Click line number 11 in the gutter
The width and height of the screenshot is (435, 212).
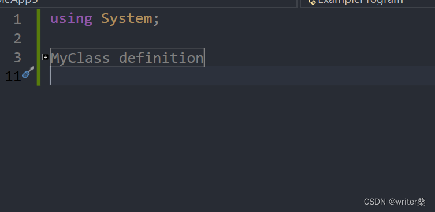(13, 77)
